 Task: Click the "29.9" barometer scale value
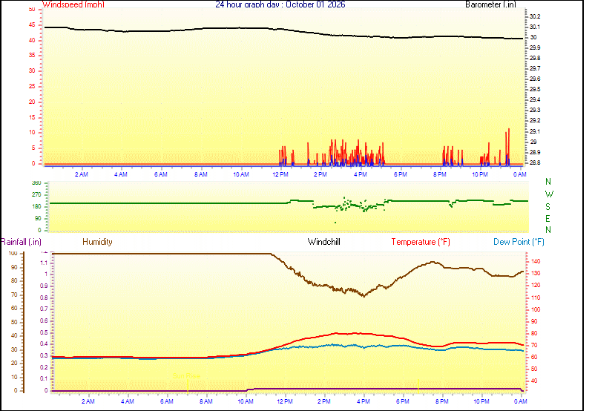coord(535,48)
